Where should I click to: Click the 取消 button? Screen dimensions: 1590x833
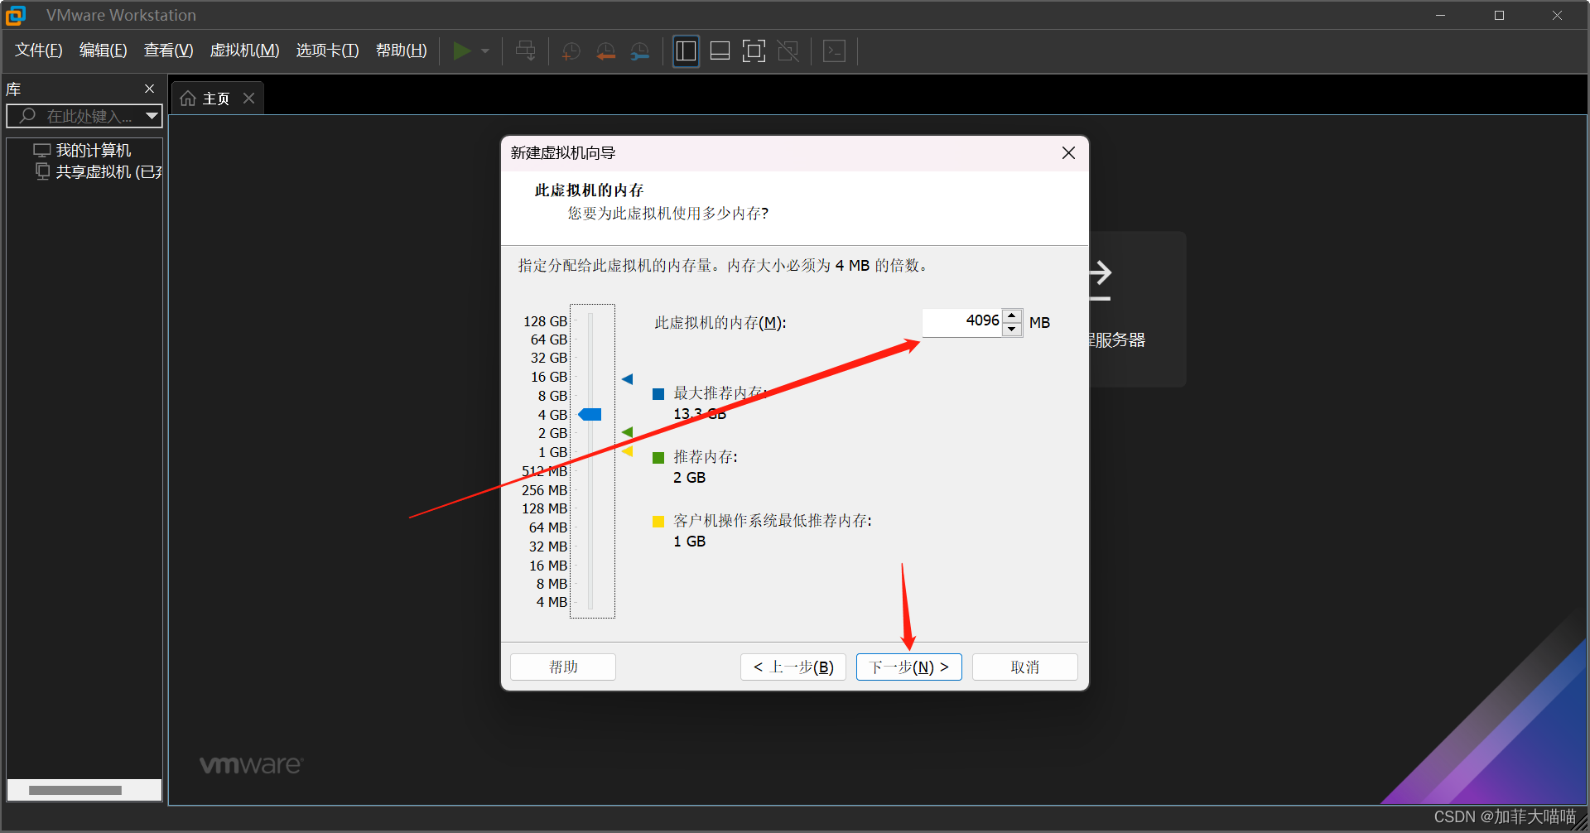tap(1025, 667)
